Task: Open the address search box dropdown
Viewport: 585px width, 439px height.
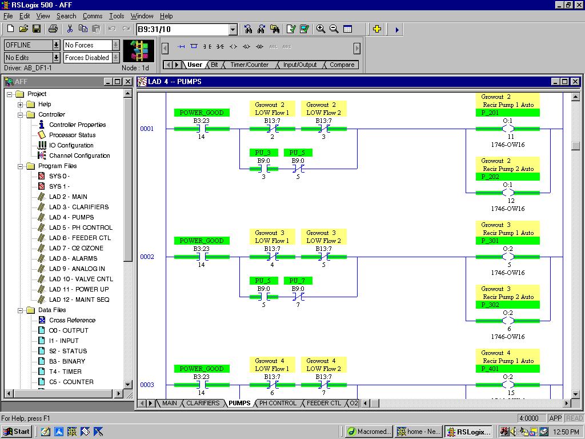Action: point(233,29)
